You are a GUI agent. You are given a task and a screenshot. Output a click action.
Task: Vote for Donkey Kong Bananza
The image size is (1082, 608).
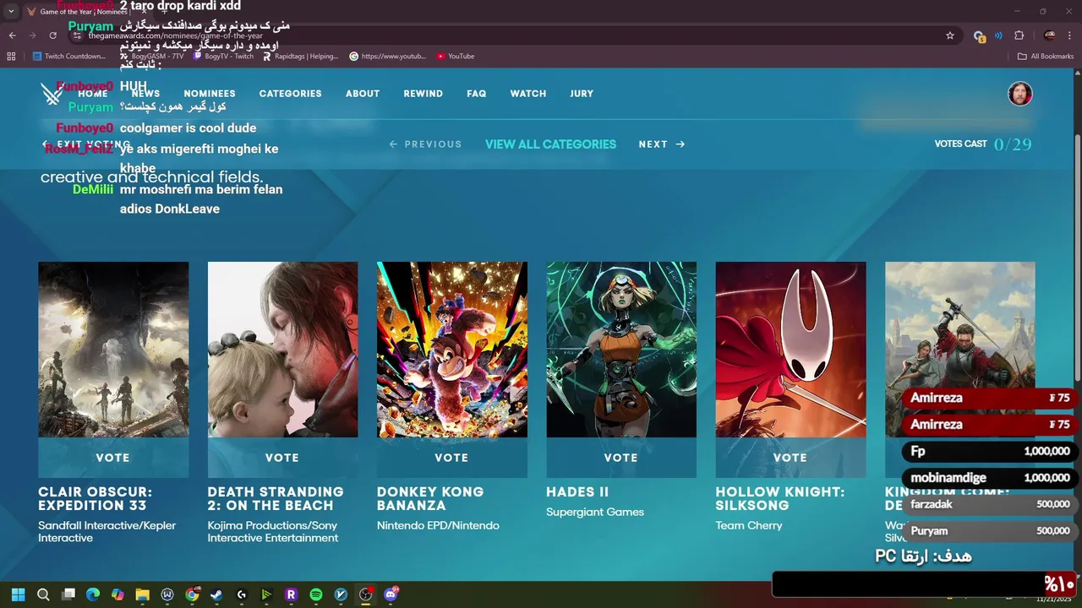[451, 458]
